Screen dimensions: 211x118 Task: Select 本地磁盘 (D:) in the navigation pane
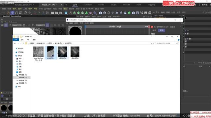pyautogui.click(x=21, y=78)
